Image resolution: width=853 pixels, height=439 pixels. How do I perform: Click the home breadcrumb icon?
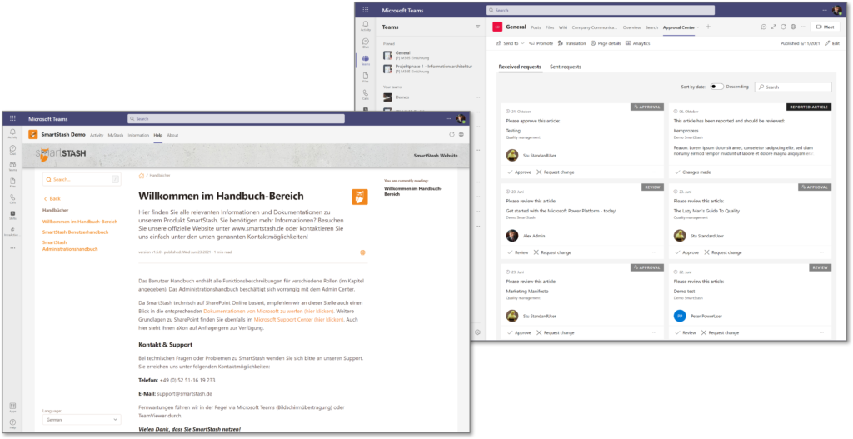point(142,176)
